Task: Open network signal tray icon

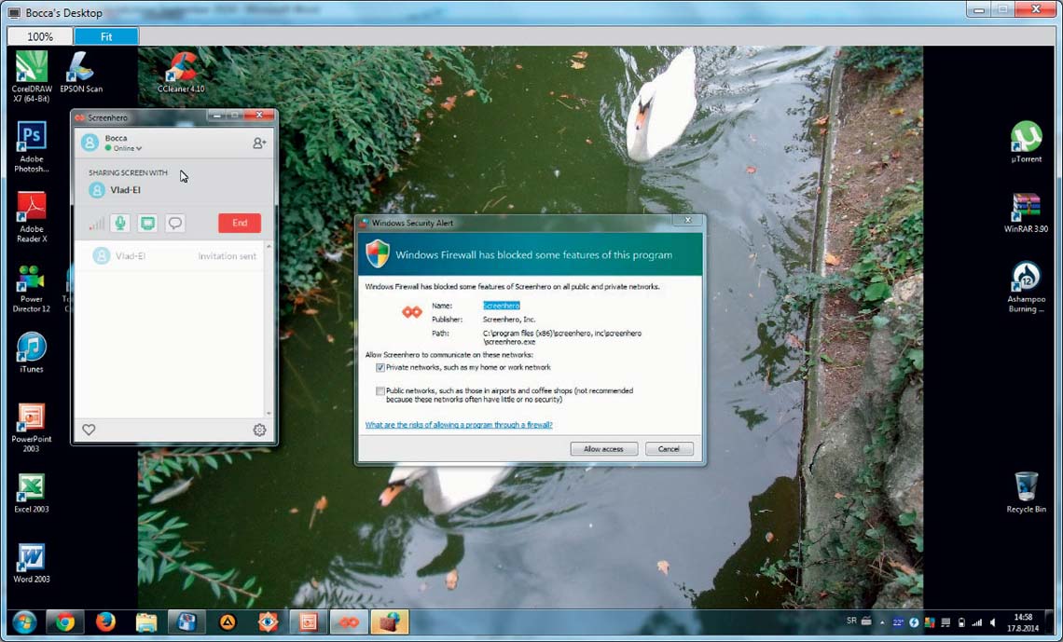Action: click(977, 622)
